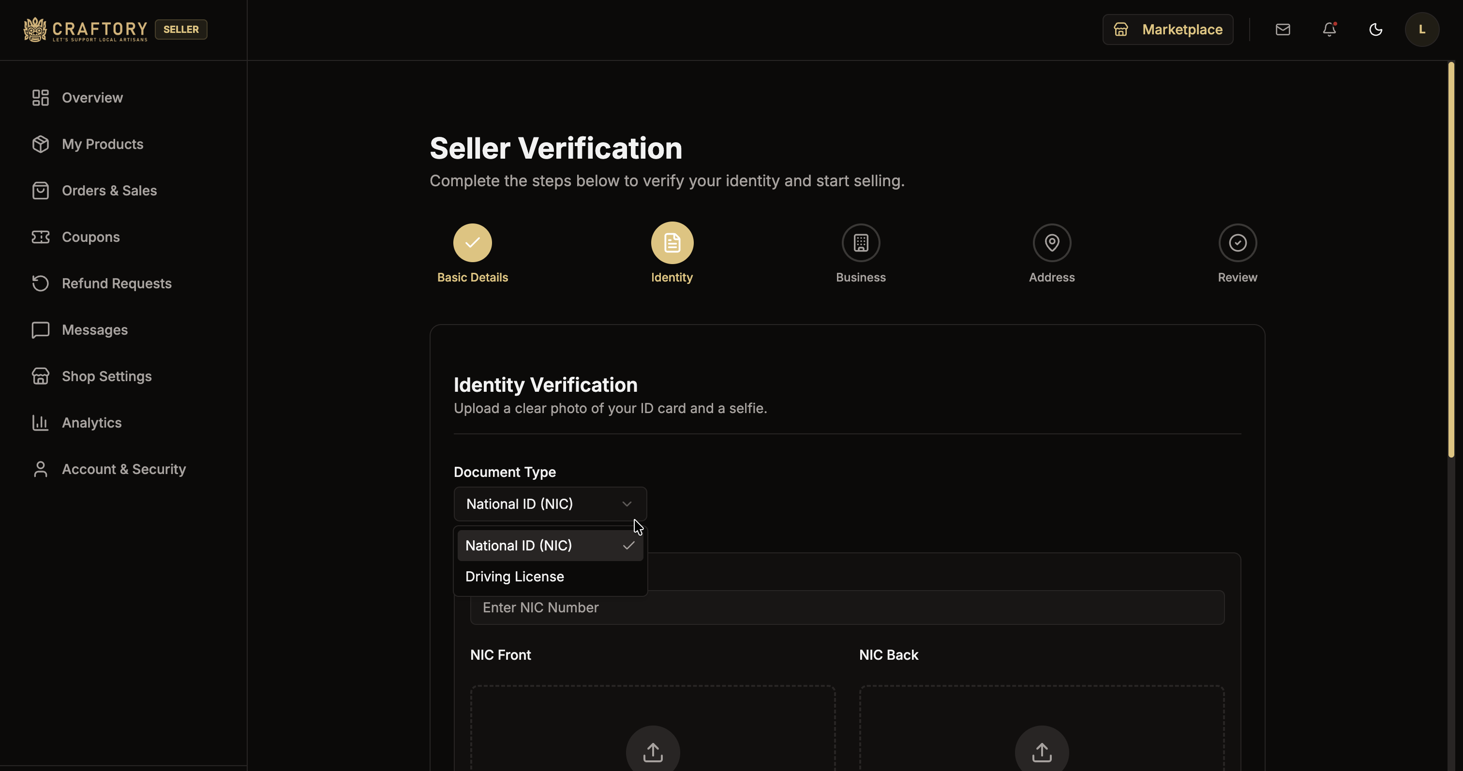The width and height of the screenshot is (1463, 771).
Task: Click the Analytics chart icon
Action: click(x=40, y=422)
